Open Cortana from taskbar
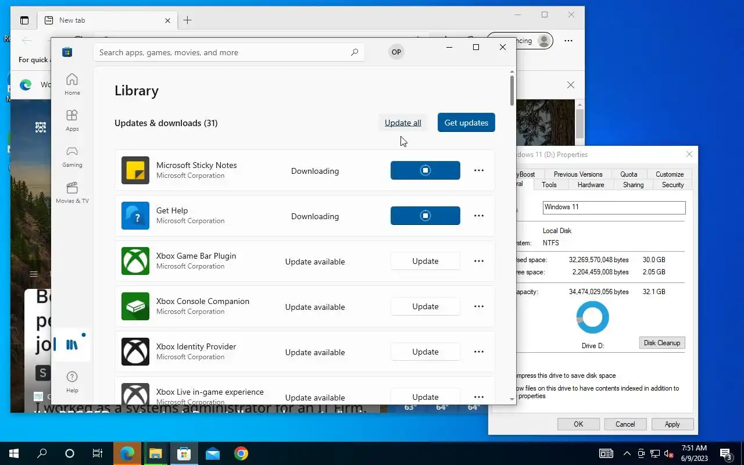The height and width of the screenshot is (465, 744). [70, 453]
